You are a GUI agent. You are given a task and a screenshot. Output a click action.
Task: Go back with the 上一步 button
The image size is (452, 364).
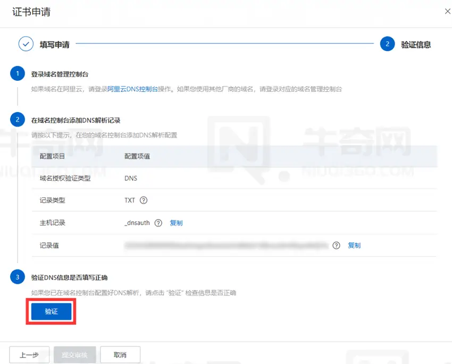tap(29, 355)
